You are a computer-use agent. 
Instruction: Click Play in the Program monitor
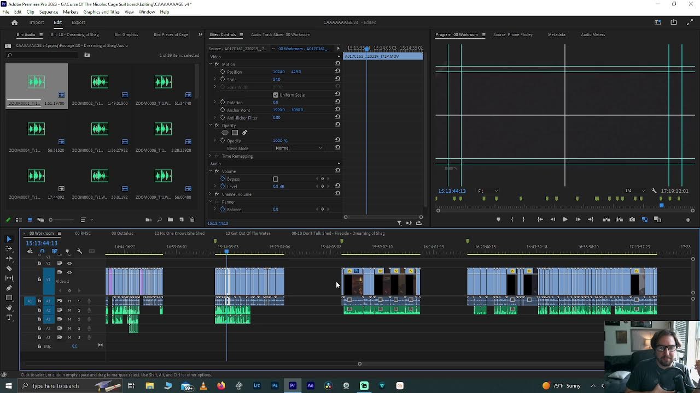coord(565,219)
